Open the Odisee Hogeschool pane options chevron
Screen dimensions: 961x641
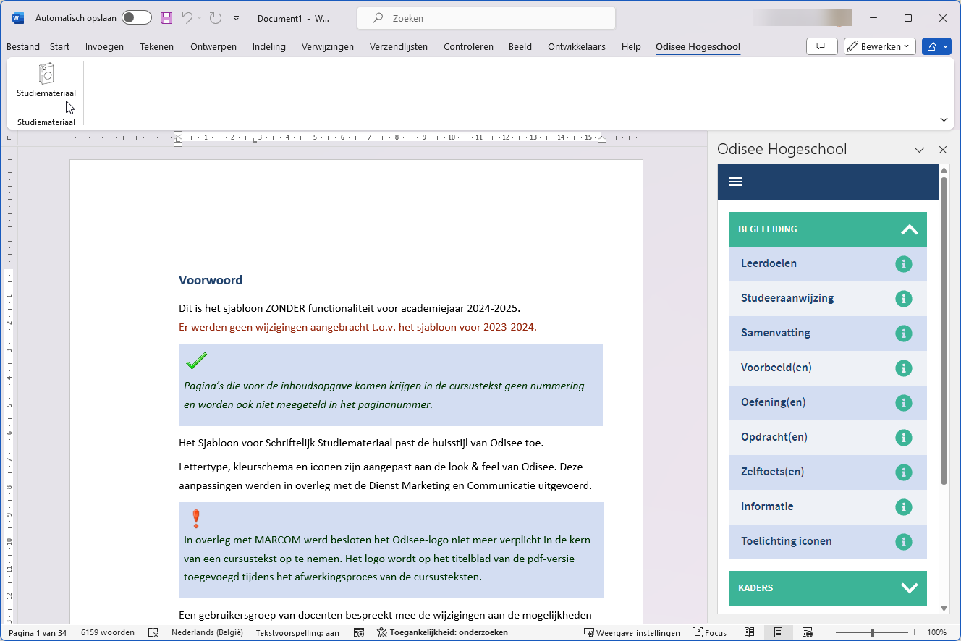pos(919,150)
